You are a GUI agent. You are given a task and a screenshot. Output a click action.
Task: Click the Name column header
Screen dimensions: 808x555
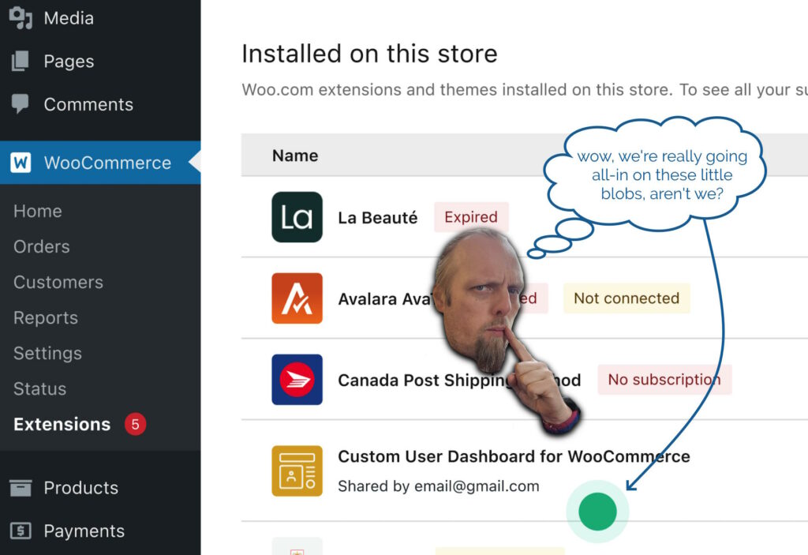295,156
